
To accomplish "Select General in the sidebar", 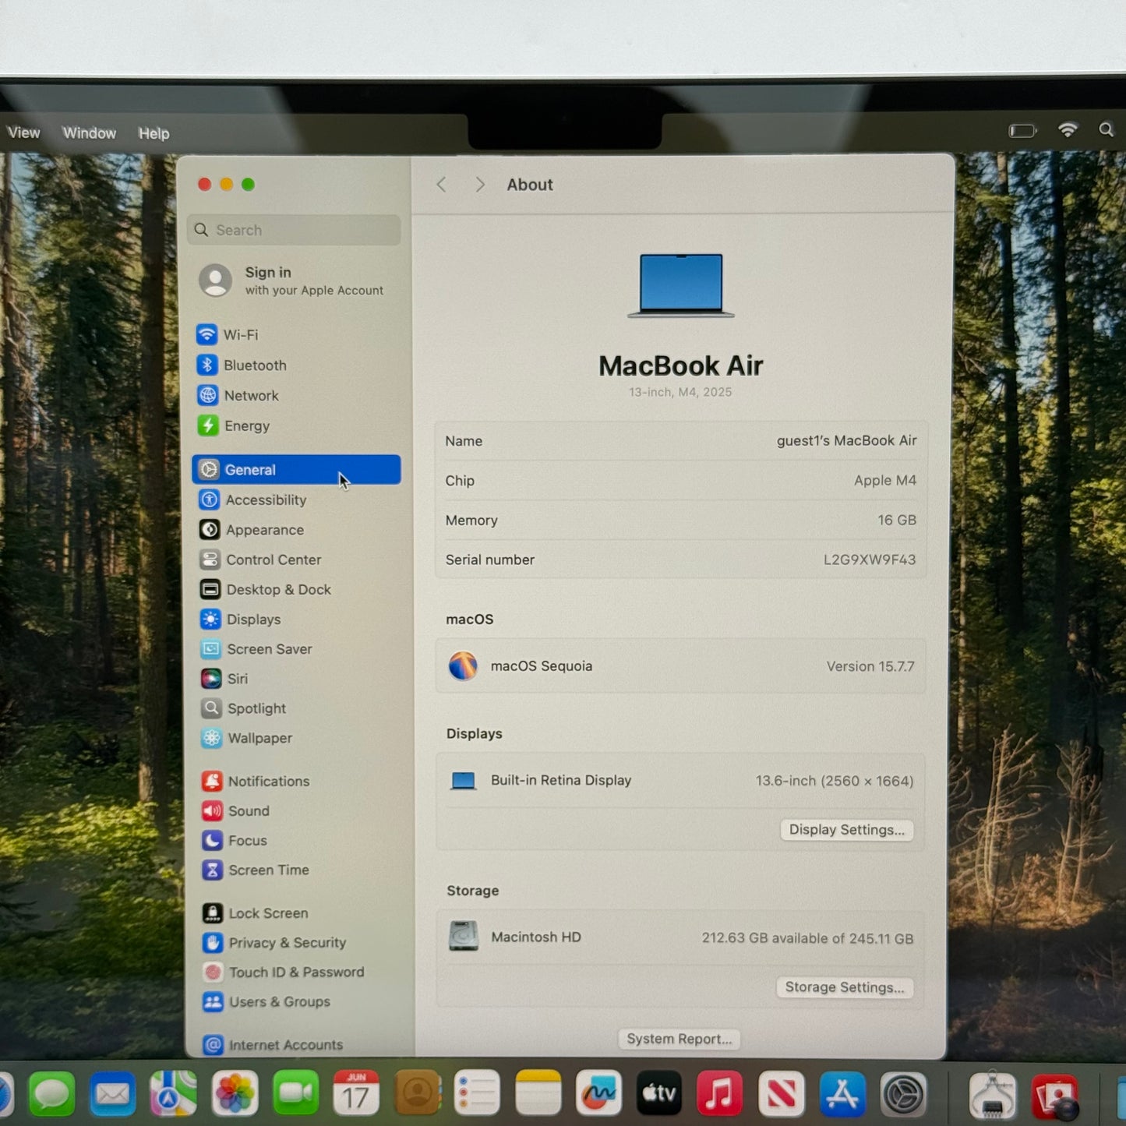I will 296,470.
